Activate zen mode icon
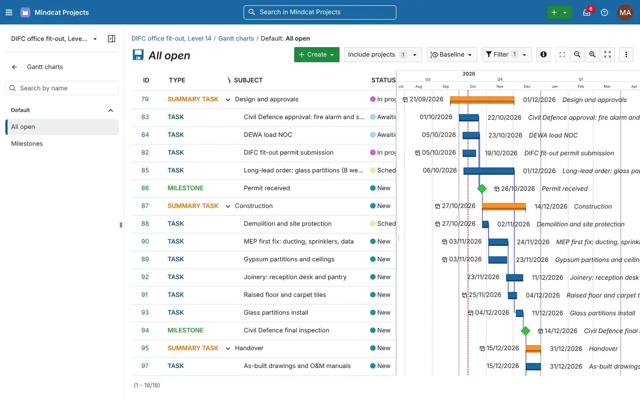This screenshot has width=640, height=400. pyautogui.click(x=562, y=54)
